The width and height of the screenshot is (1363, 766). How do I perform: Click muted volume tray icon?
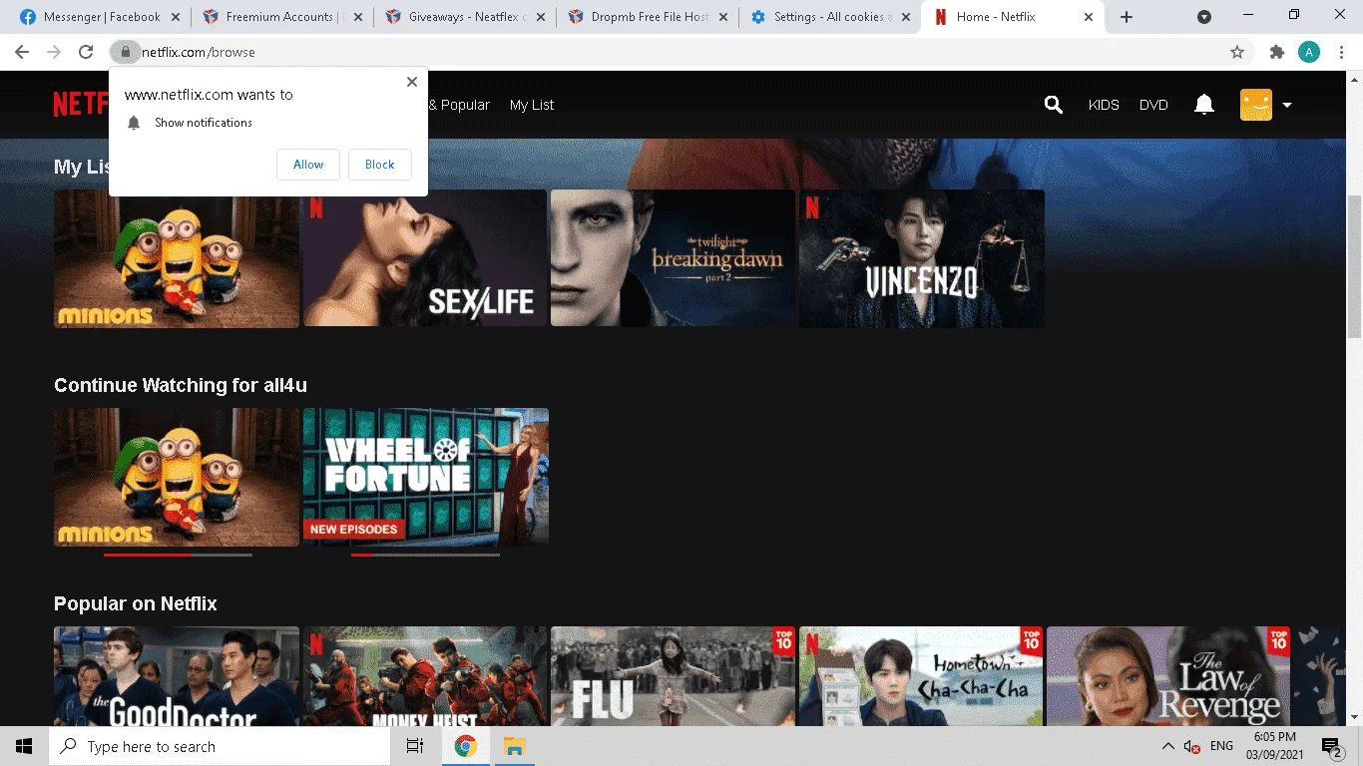1192,746
